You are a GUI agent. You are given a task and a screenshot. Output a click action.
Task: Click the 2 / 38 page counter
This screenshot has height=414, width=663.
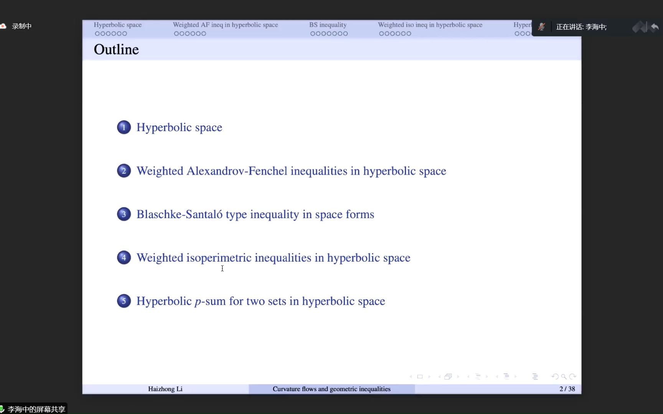tap(567, 389)
